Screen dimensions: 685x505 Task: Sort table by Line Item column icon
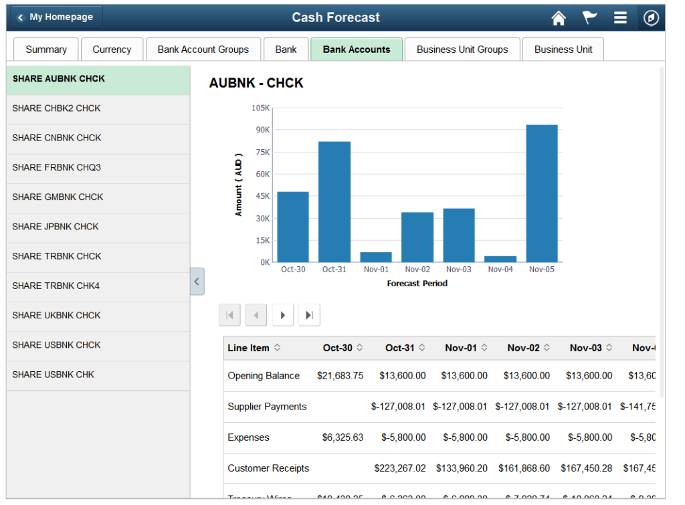click(x=277, y=347)
